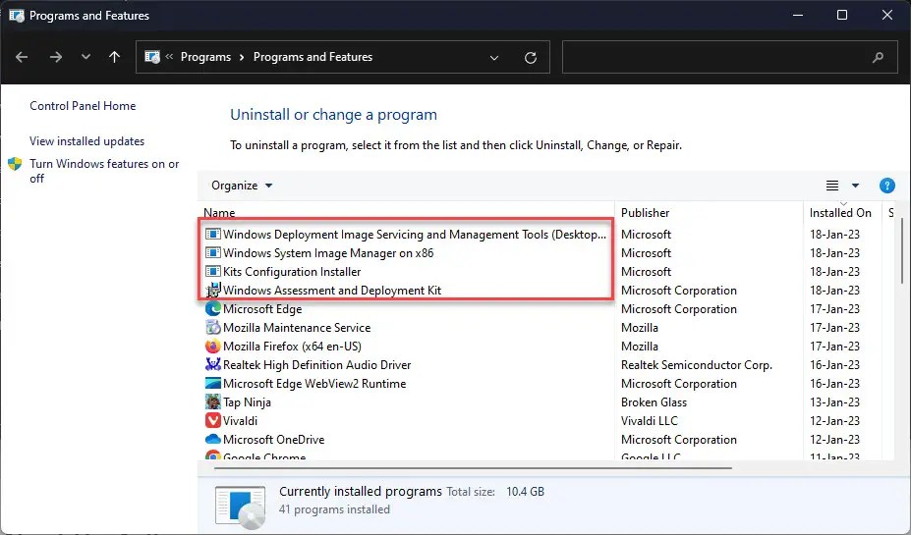Click the Mozilla Firefox icon in list

pyautogui.click(x=213, y=347)
